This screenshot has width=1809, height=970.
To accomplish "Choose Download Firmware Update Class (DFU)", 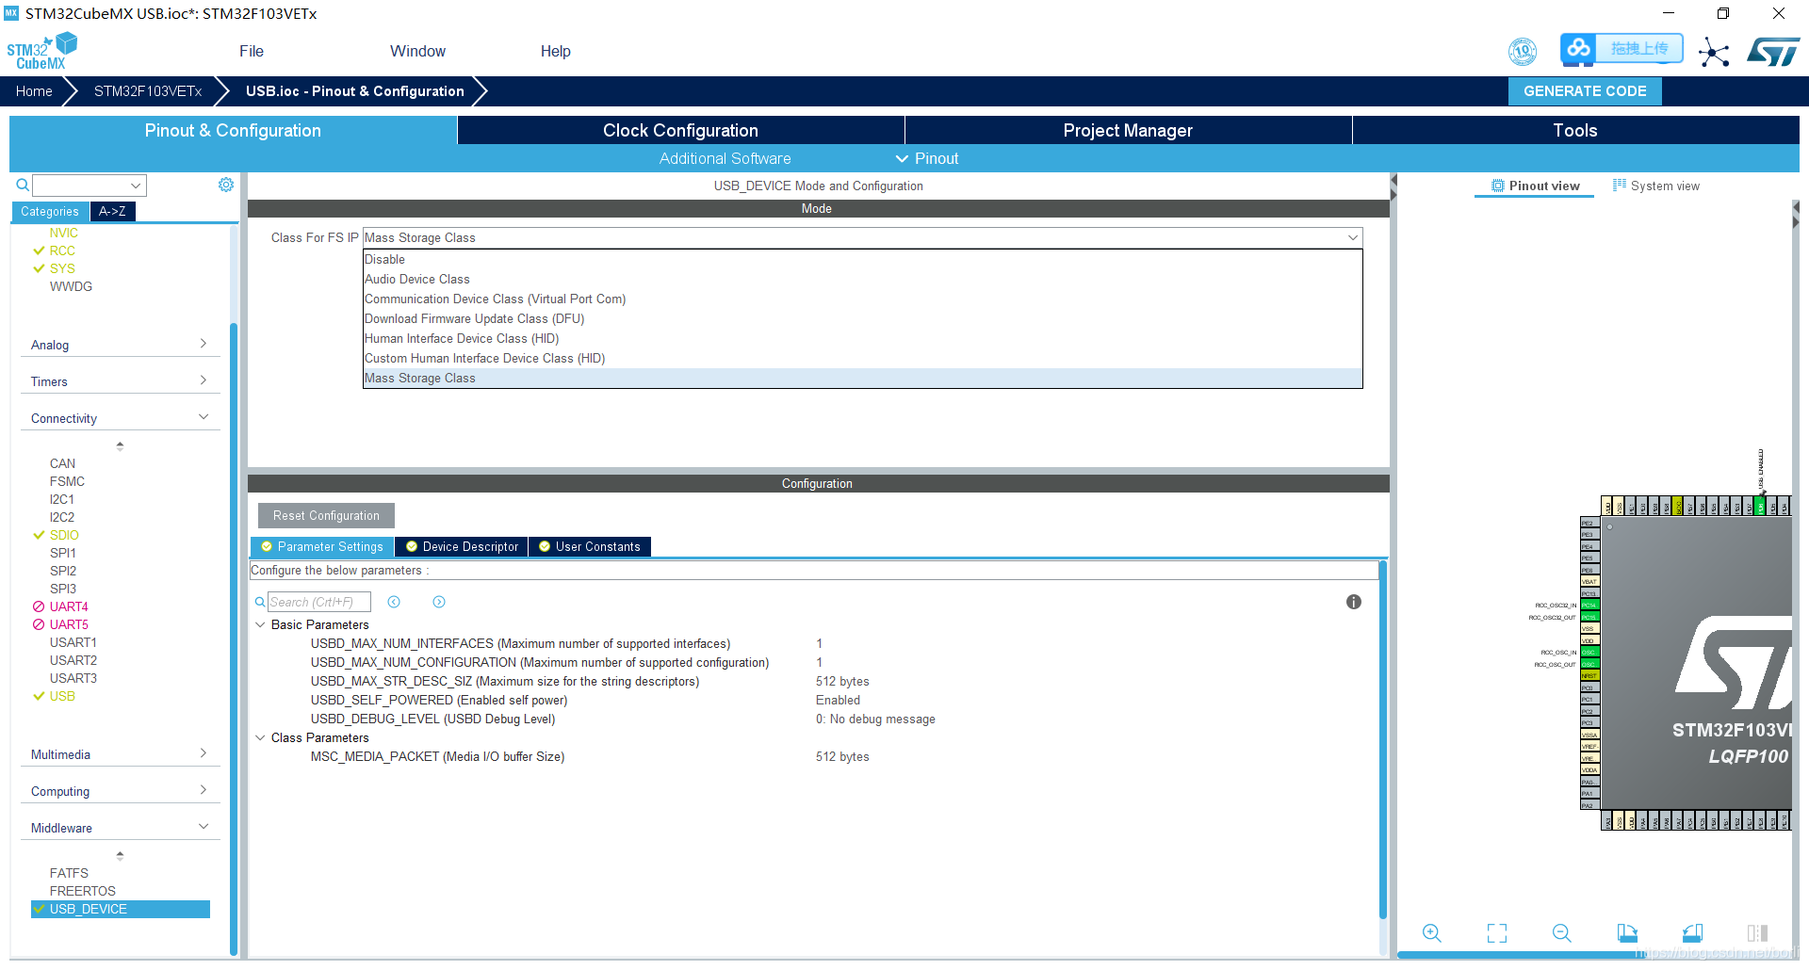I will [863, 318].
